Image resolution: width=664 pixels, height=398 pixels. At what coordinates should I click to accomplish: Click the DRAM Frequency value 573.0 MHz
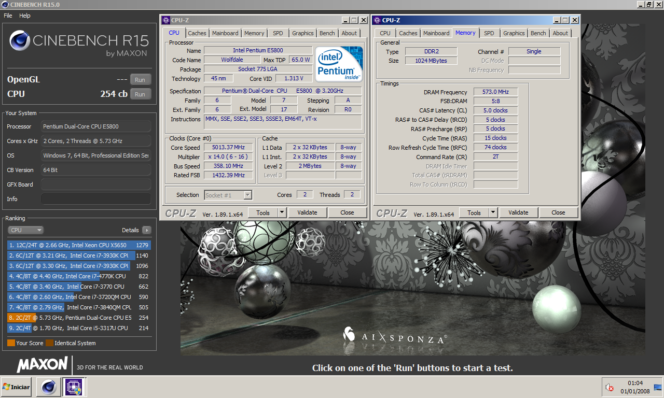[x=495, y=92]
